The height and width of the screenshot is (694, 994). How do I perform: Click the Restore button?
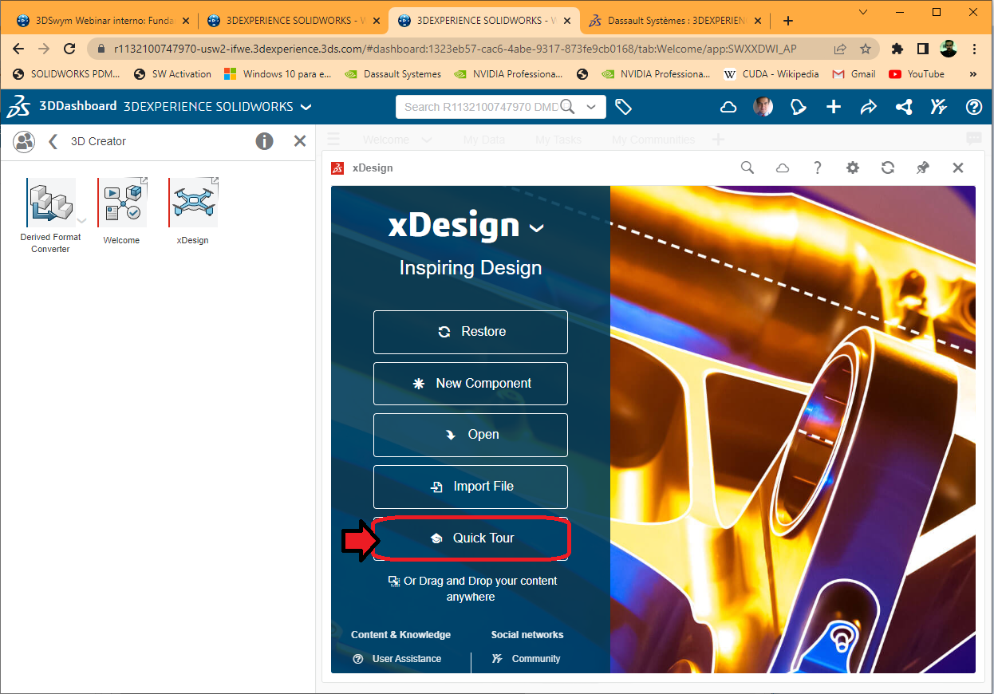click(471, 332)
